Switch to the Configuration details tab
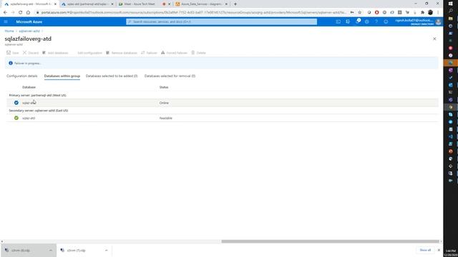This screenshot has height=257, width=458. coord(22,76)
